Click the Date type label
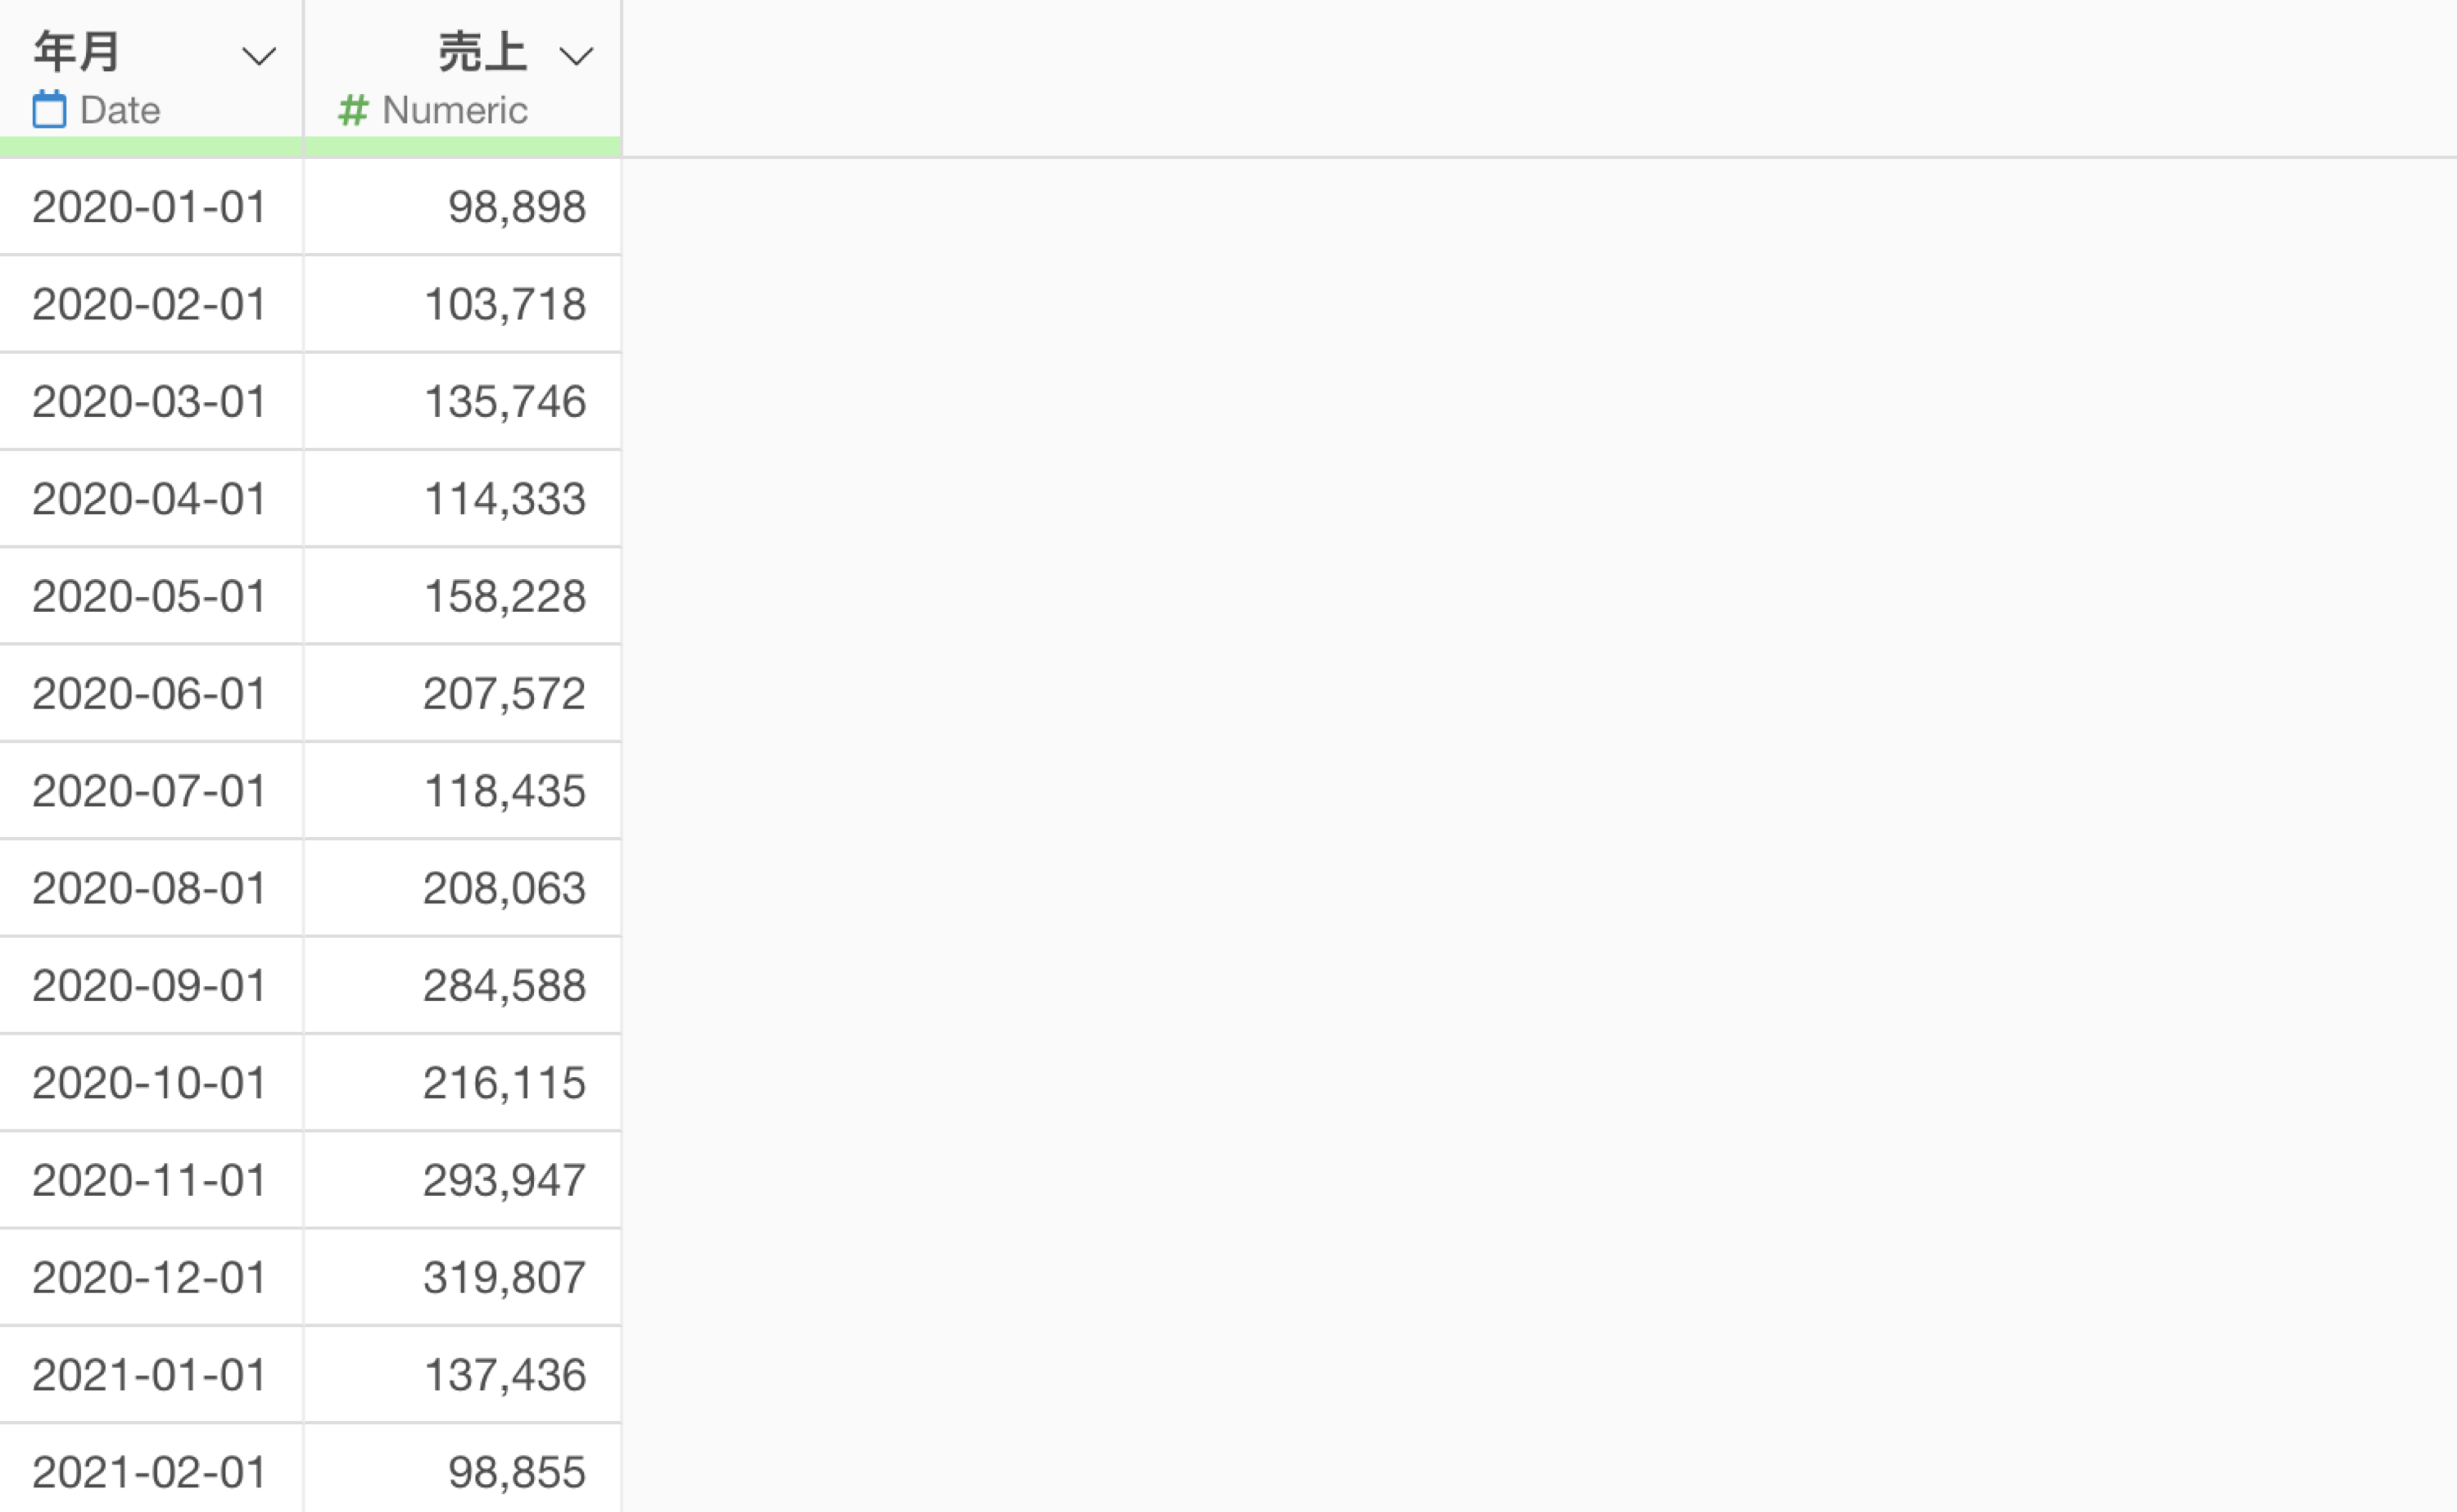The height and width of the screenshot is (1512, 2457). (x=120, y=110)
